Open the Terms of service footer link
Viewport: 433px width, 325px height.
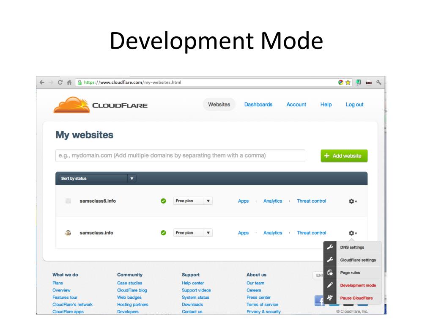click(x=262, y=305)
